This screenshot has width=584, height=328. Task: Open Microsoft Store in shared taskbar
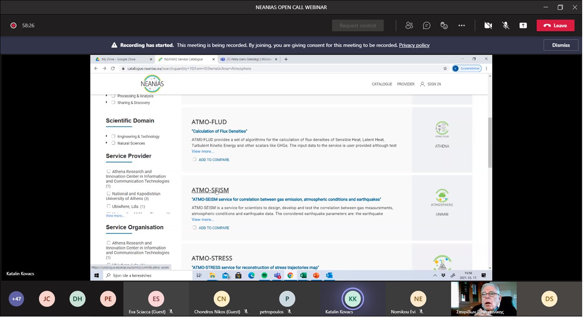[x=238, y=276]
